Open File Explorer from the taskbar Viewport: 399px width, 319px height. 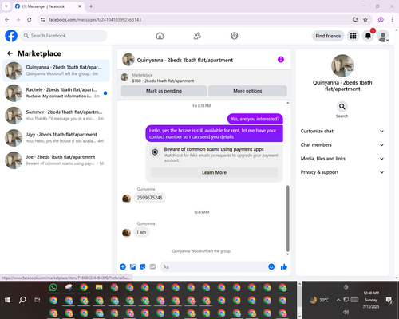point(99,287)
